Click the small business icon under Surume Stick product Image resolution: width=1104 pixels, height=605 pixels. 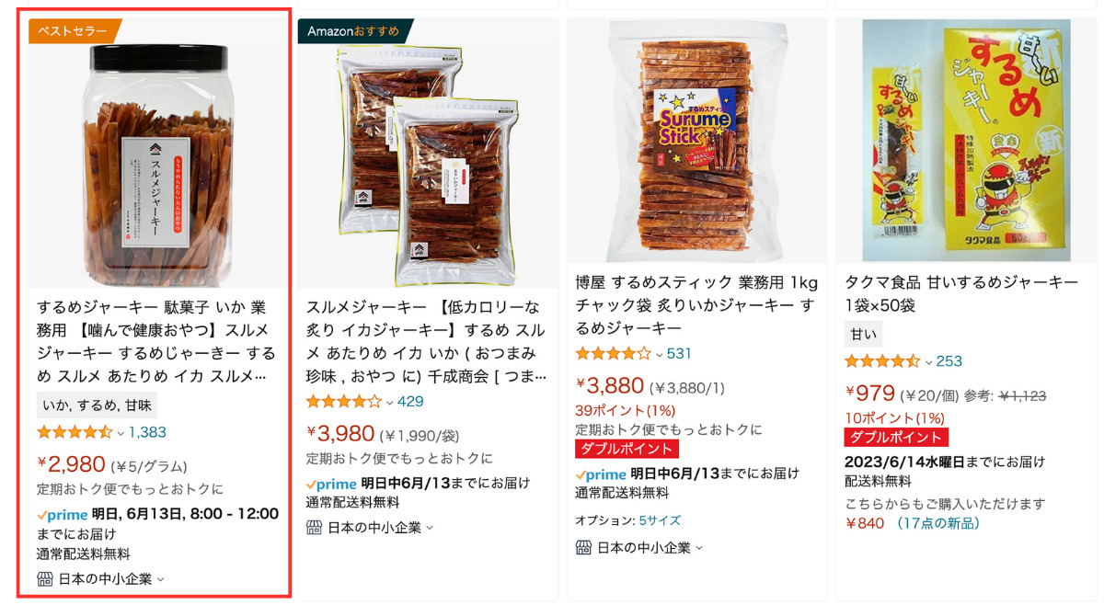(x=583, y=548)
